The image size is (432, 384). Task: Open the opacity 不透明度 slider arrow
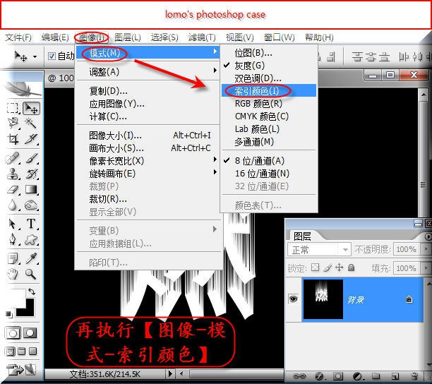pyautogui.click(x=426, y=249)
